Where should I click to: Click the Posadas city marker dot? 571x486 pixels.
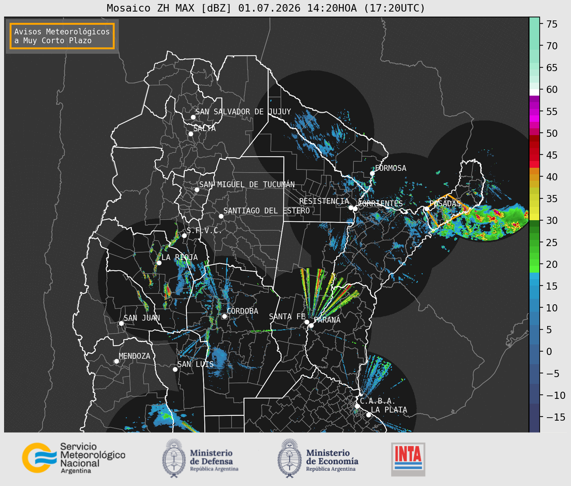(426, 209)
